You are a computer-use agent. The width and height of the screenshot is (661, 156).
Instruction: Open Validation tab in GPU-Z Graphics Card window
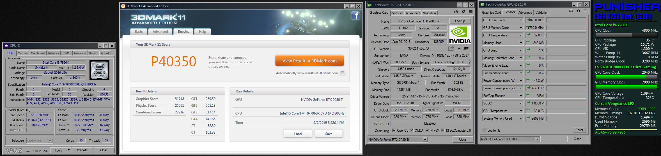pyautogui.click(x=429, y=13)
